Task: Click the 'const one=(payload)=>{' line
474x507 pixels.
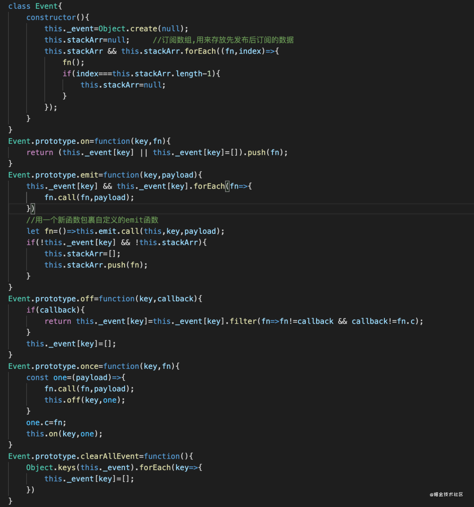Action: (x=76, y=378)
